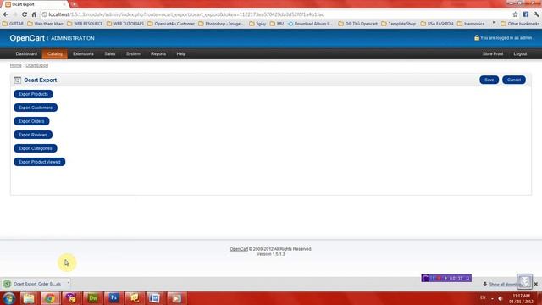Open Sales menu
This screenshot has width=542, height=305.
(110, 54)
